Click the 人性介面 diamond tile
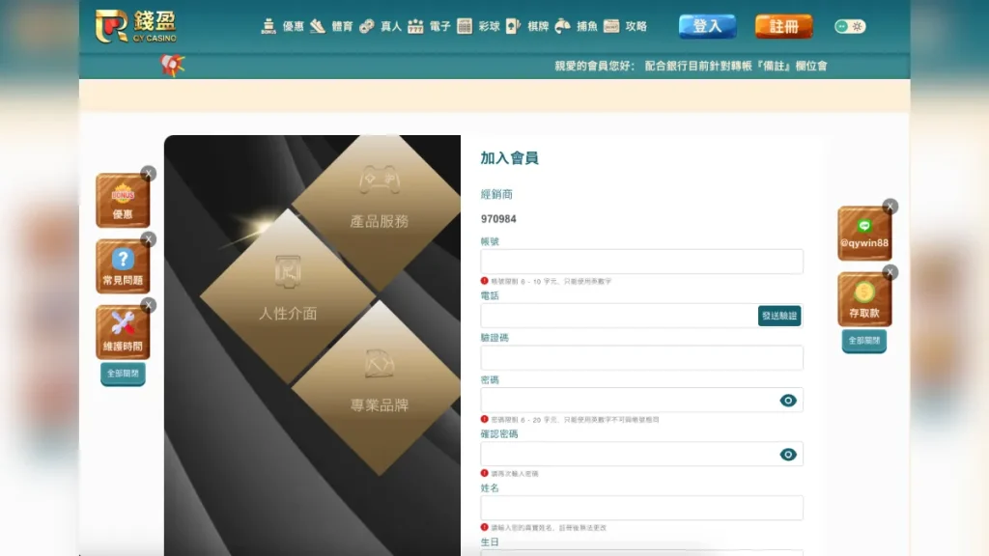The width and height of the screenshot is (989, 556). click(288, 296)
